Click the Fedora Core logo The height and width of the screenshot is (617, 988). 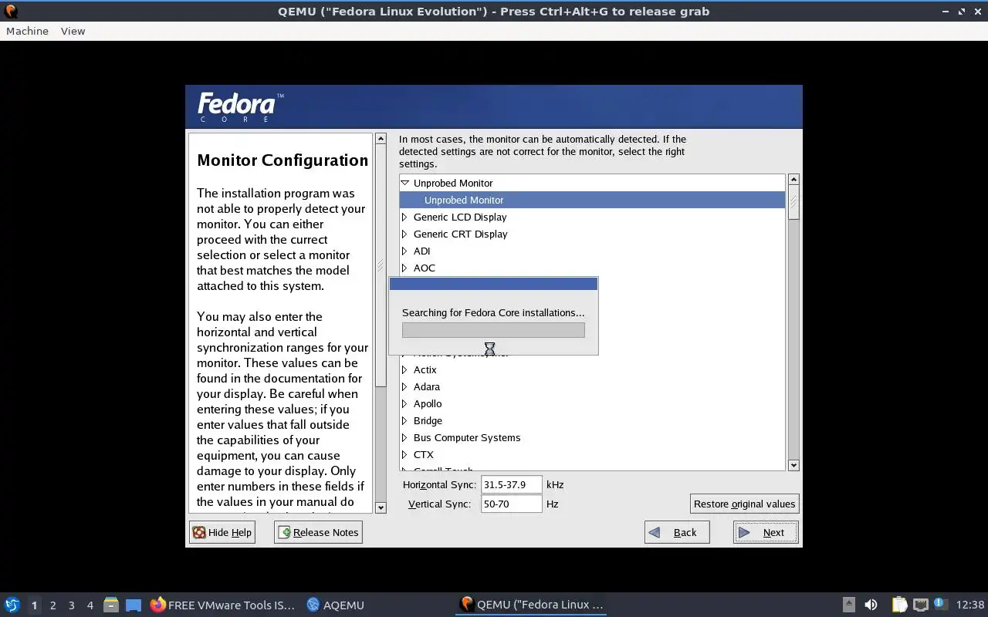[241, 107]
